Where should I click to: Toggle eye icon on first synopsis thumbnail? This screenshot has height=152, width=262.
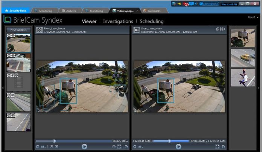tap(12, 36)
